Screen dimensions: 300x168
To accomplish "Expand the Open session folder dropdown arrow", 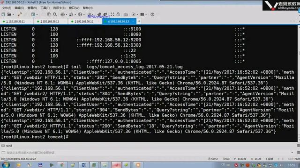I will pos(13,14).
